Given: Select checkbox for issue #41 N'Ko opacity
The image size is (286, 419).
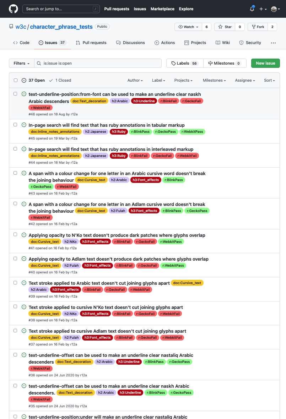Looking at the screenshot, I should coord(15,234).
